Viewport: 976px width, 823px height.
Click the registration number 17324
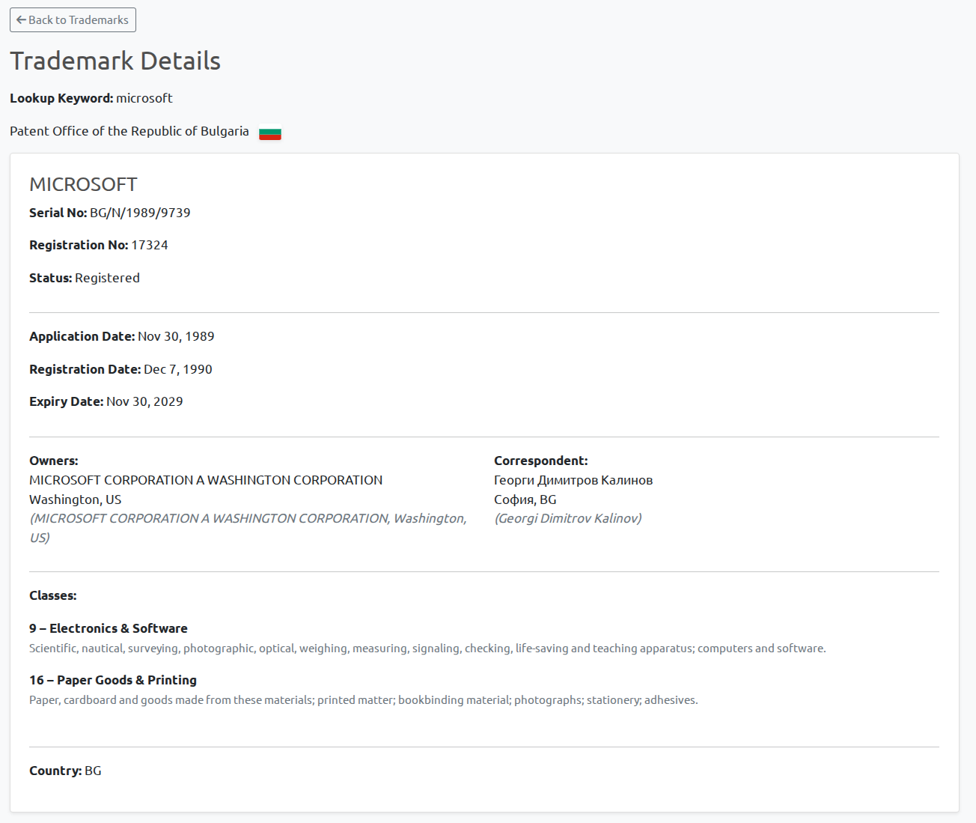tap(150, 245)
